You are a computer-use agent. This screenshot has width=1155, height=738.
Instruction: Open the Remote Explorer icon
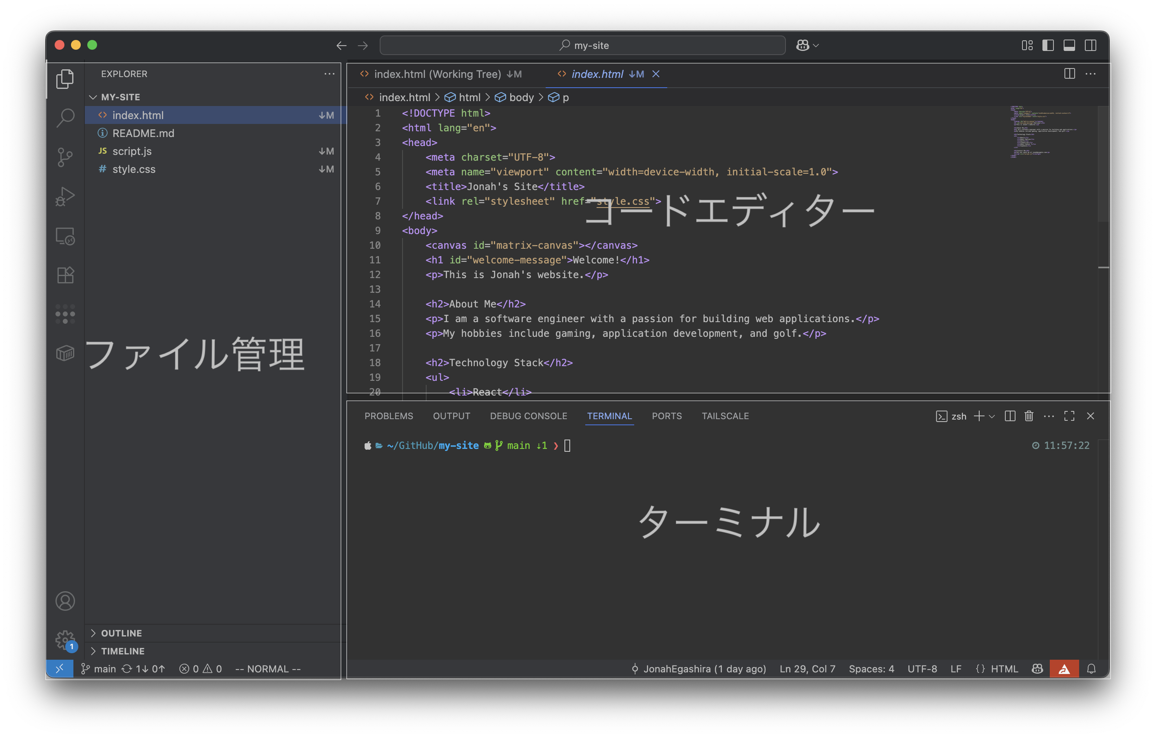[65, 235]
